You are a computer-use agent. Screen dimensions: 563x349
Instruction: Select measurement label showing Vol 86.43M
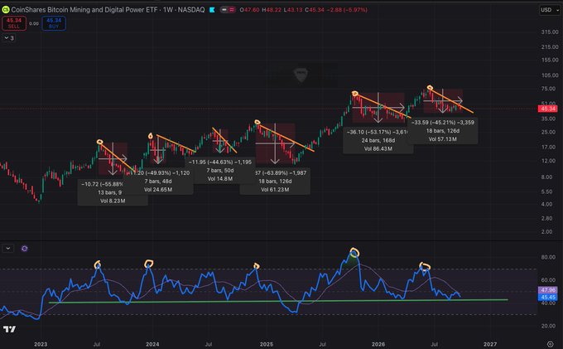point(378,141)
